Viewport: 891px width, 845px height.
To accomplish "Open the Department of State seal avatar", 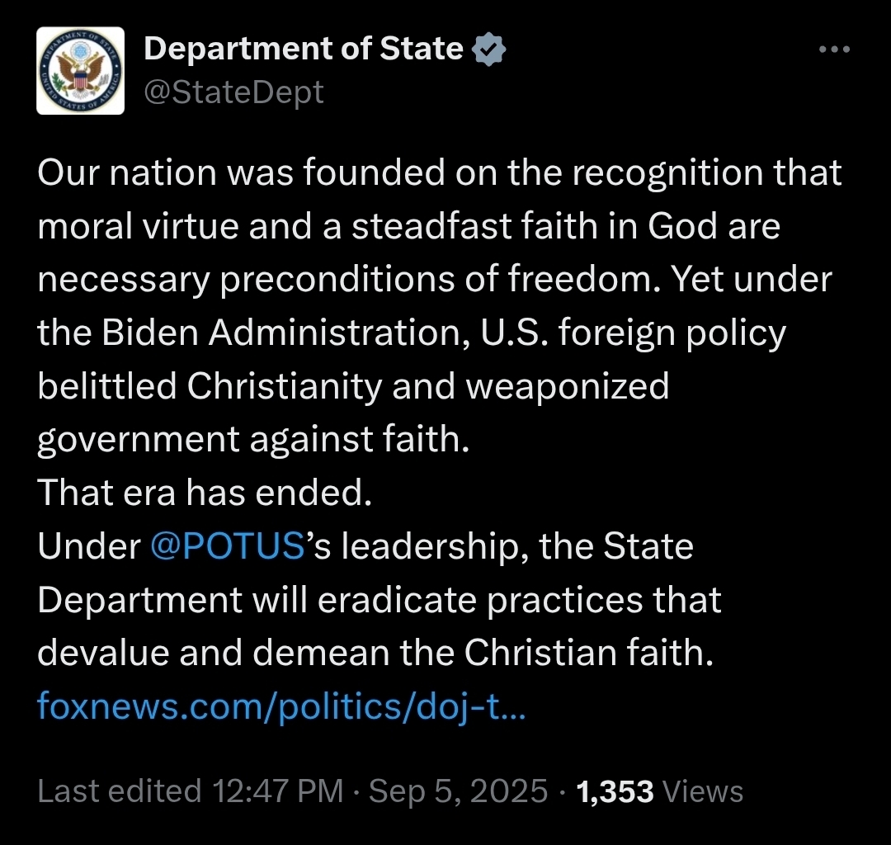I will [81, 70].
